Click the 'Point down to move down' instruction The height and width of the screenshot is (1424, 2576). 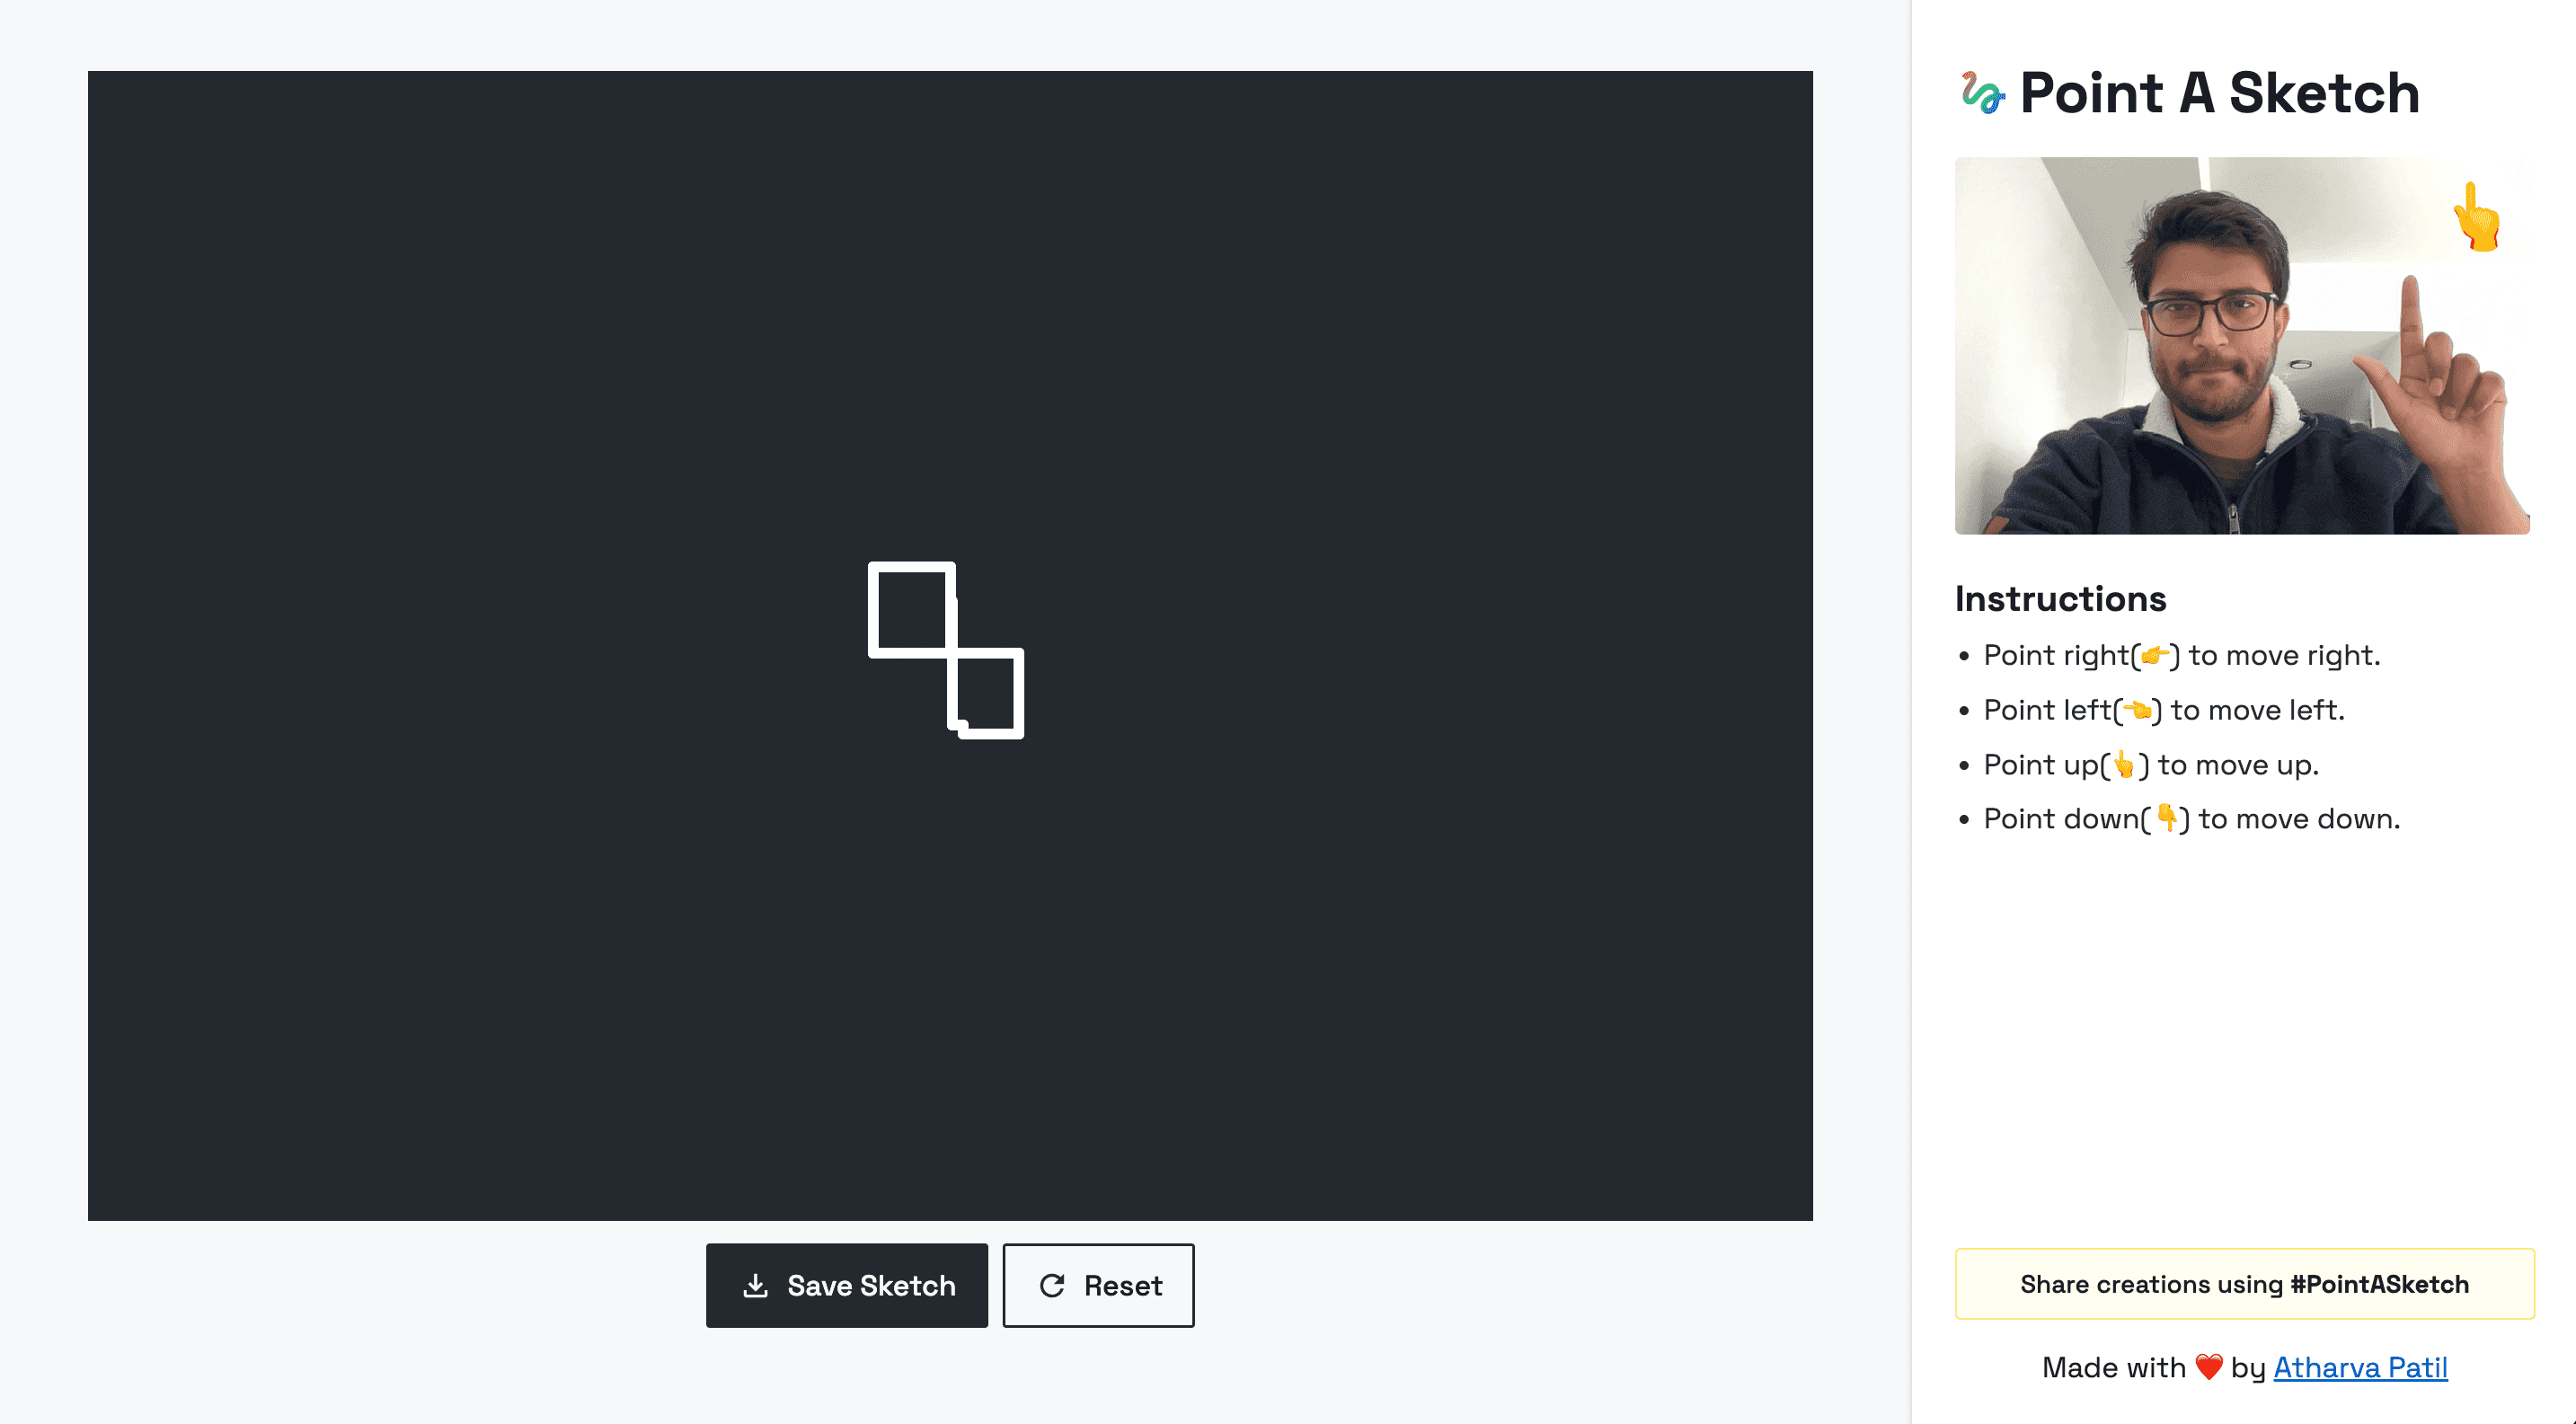click(x=2190, y=819)
